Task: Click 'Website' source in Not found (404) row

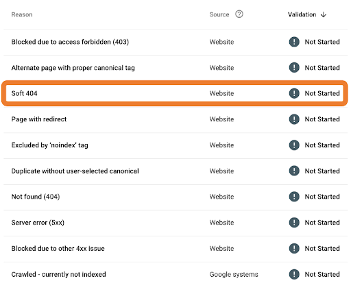Action: click(x=221, y=197)
